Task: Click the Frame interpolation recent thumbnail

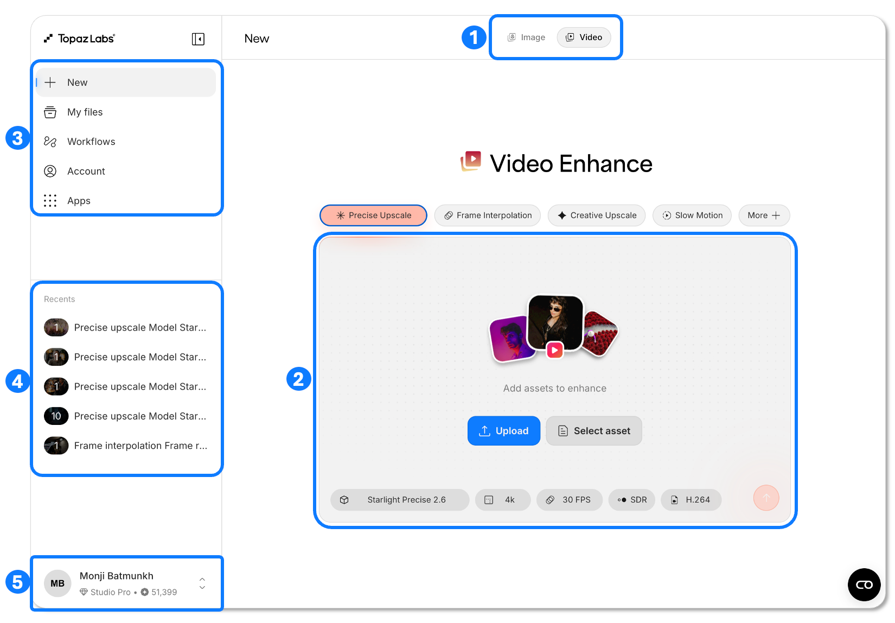Action: tap(56, 446)
